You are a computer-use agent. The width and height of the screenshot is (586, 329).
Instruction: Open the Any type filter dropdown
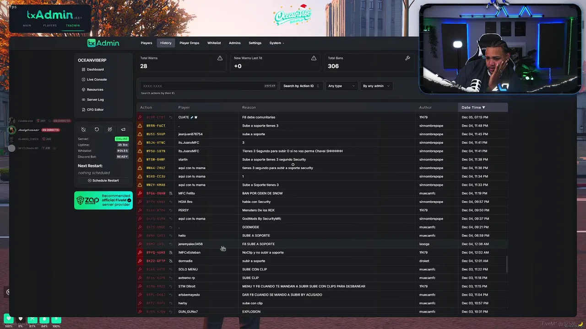pos(341,86)
